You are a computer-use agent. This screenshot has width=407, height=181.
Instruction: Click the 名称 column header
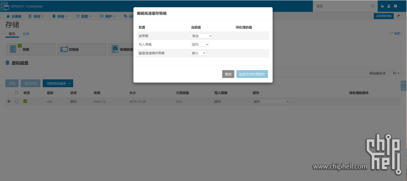[x=50, y=93]
